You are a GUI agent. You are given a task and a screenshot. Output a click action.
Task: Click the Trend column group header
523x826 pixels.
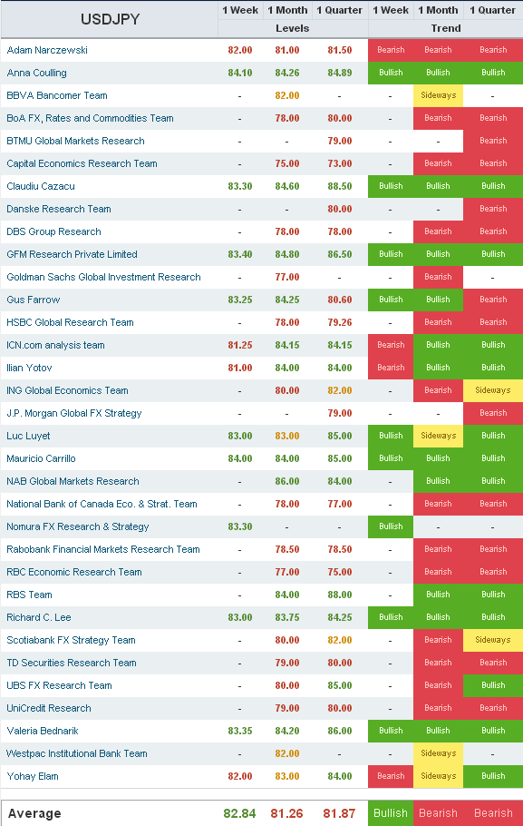tap(446, 28)
